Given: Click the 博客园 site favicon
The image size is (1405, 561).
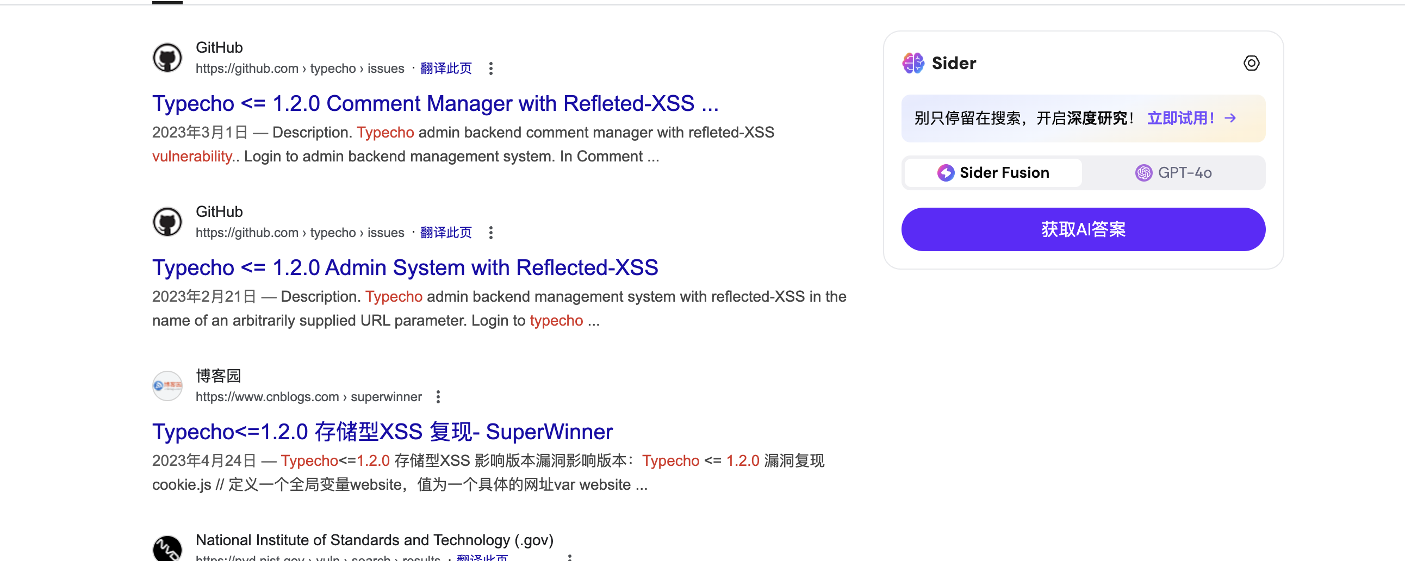Looking at the screenshot, I should pos(167,386).
